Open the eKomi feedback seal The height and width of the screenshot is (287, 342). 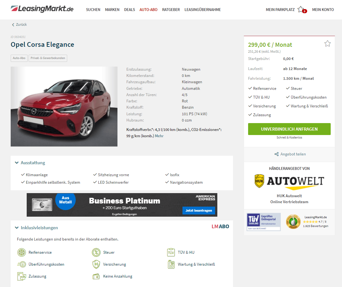(293, 222)
